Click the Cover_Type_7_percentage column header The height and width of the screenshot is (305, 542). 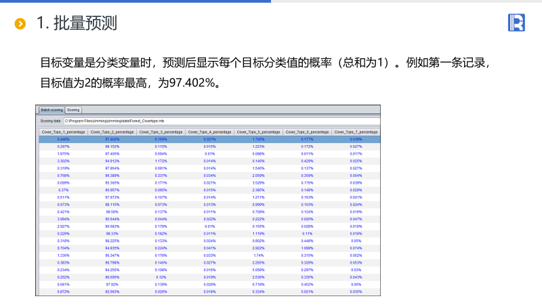(x=356, y=131)
